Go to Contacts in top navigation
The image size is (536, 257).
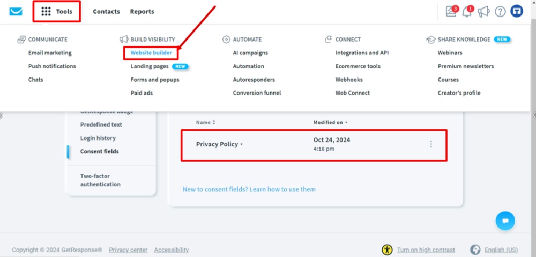(x=106, y=12)
